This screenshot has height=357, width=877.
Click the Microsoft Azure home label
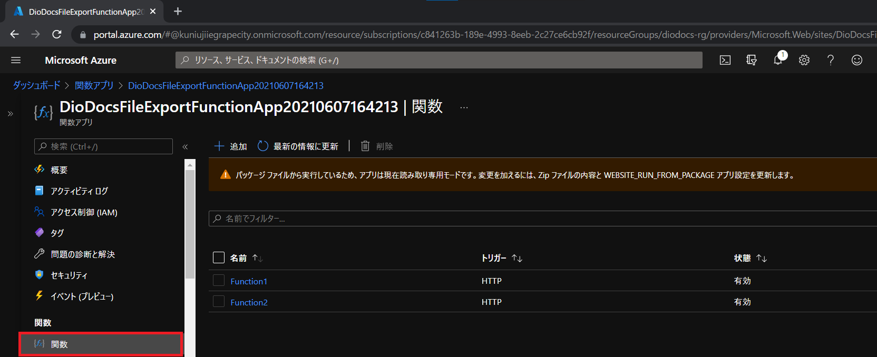[x=81, y=60]
